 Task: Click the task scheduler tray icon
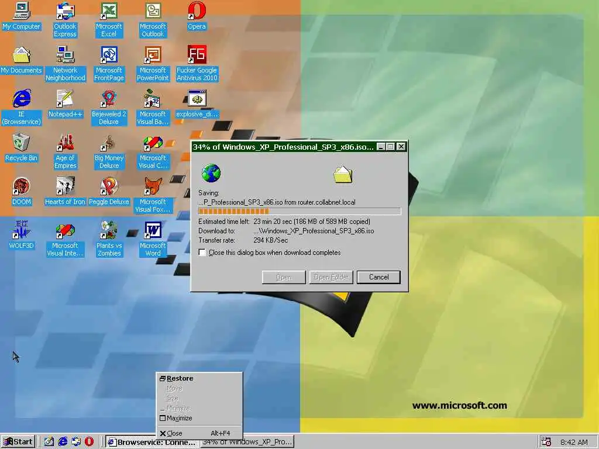point(546,442)
